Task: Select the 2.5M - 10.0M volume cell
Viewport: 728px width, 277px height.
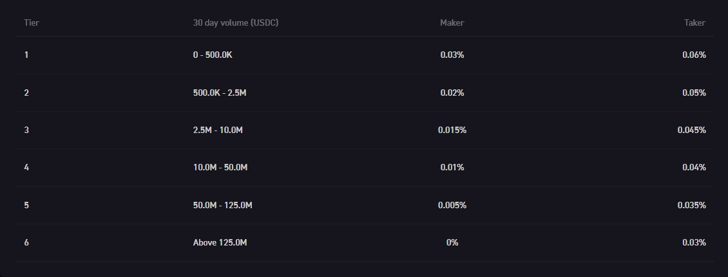Action: pyautogui.click(x=218, y=130)
